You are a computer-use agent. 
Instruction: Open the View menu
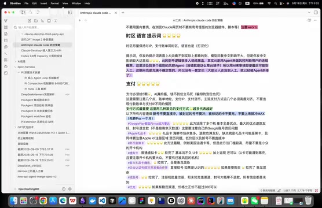(65, 3)
